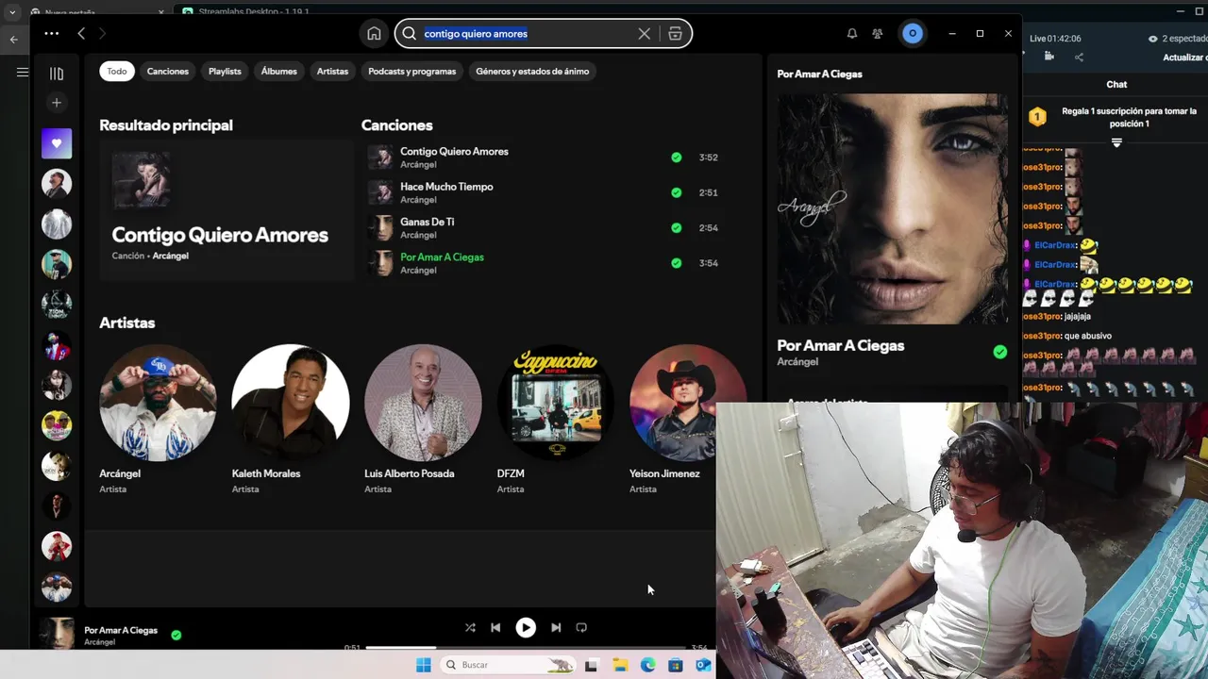The width and height of the screenshot is (1208, 679).
Task: Toggle the repeat button
Action: point(581,627)
